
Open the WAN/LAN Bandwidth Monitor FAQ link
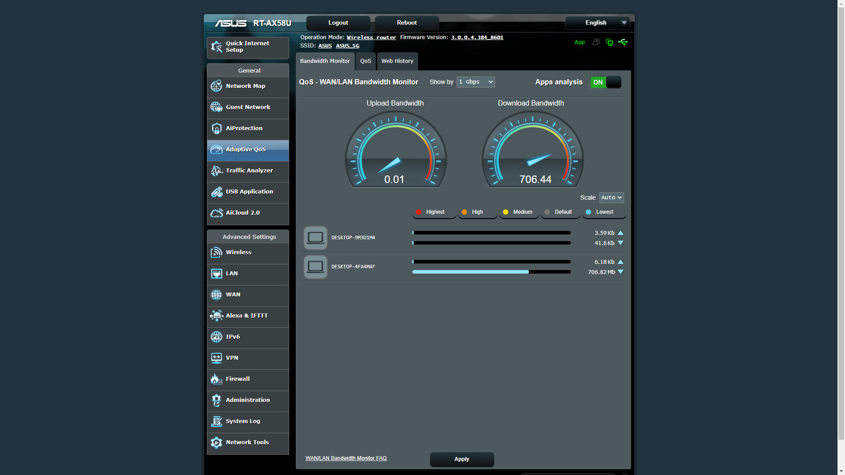pos(346,458)
